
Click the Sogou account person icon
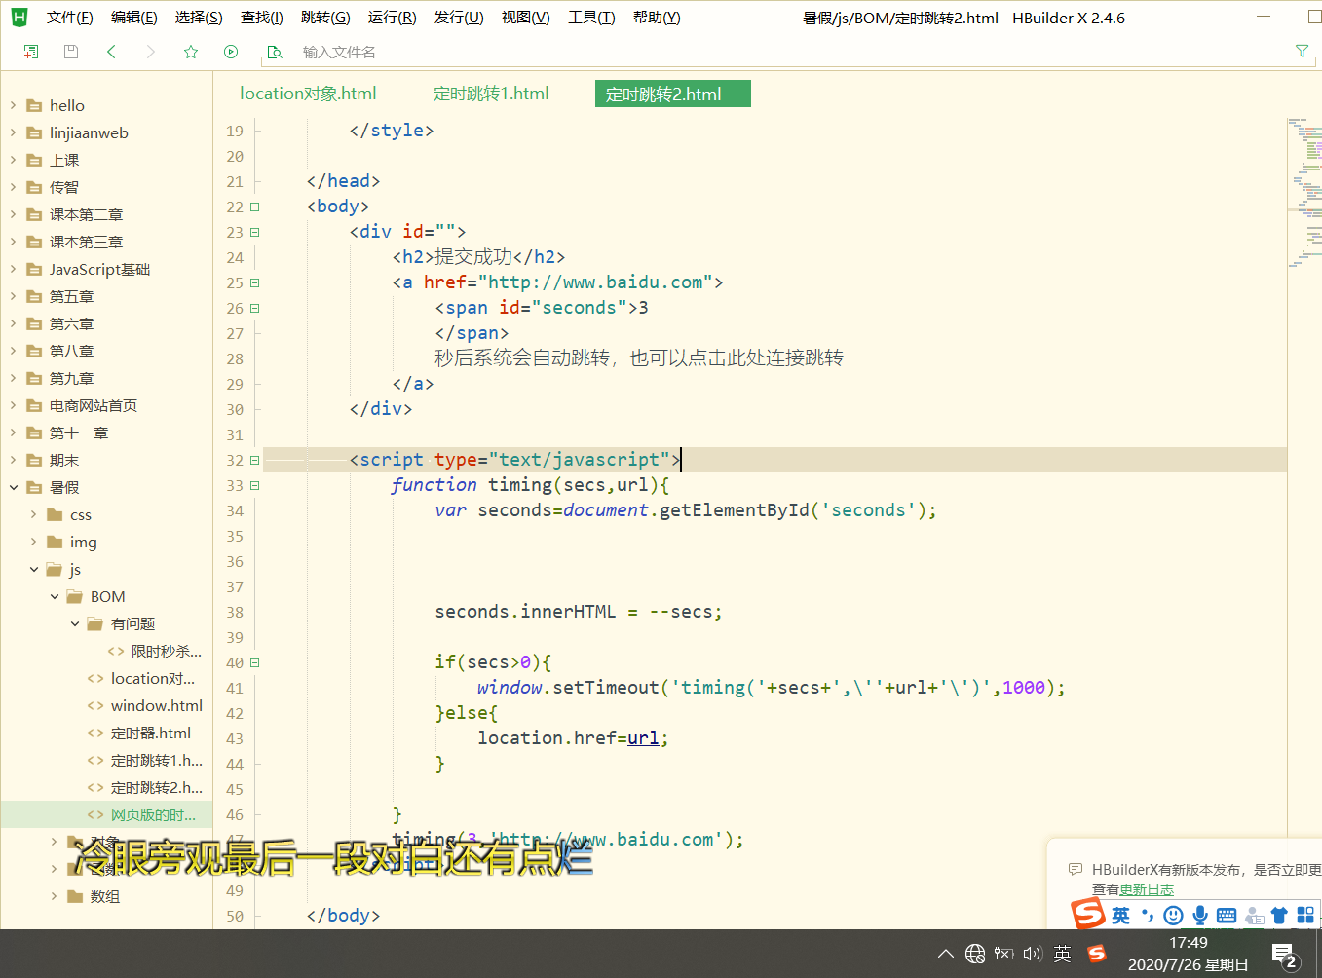[1254, 916]
